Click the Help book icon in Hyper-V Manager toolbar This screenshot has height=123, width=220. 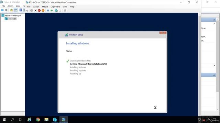pos(21,10)
